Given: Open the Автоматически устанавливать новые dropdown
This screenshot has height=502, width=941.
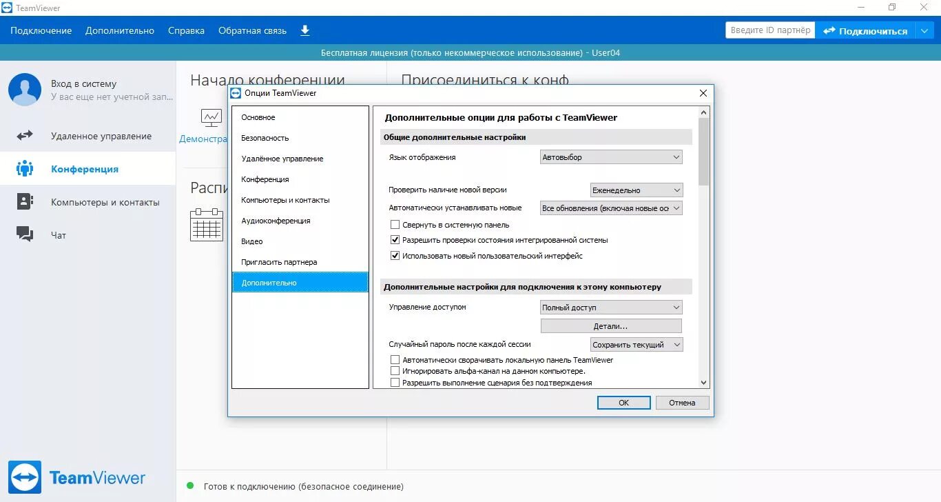Looking at the screenshot, I should [611, 208].
